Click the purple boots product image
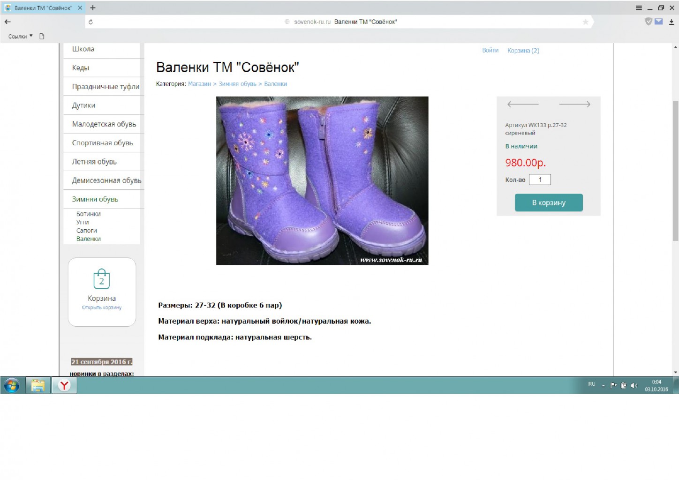The width and height of the screenshot is (679, 480). (322, 180)
